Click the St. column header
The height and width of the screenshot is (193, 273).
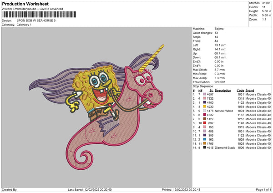(x=211, y=90)
